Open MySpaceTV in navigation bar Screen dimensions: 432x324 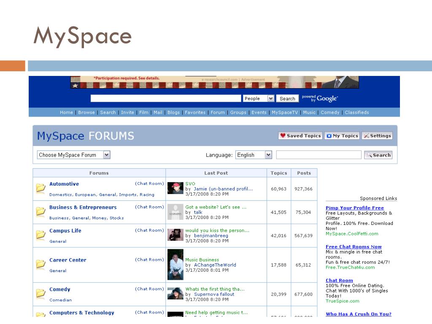285,112
